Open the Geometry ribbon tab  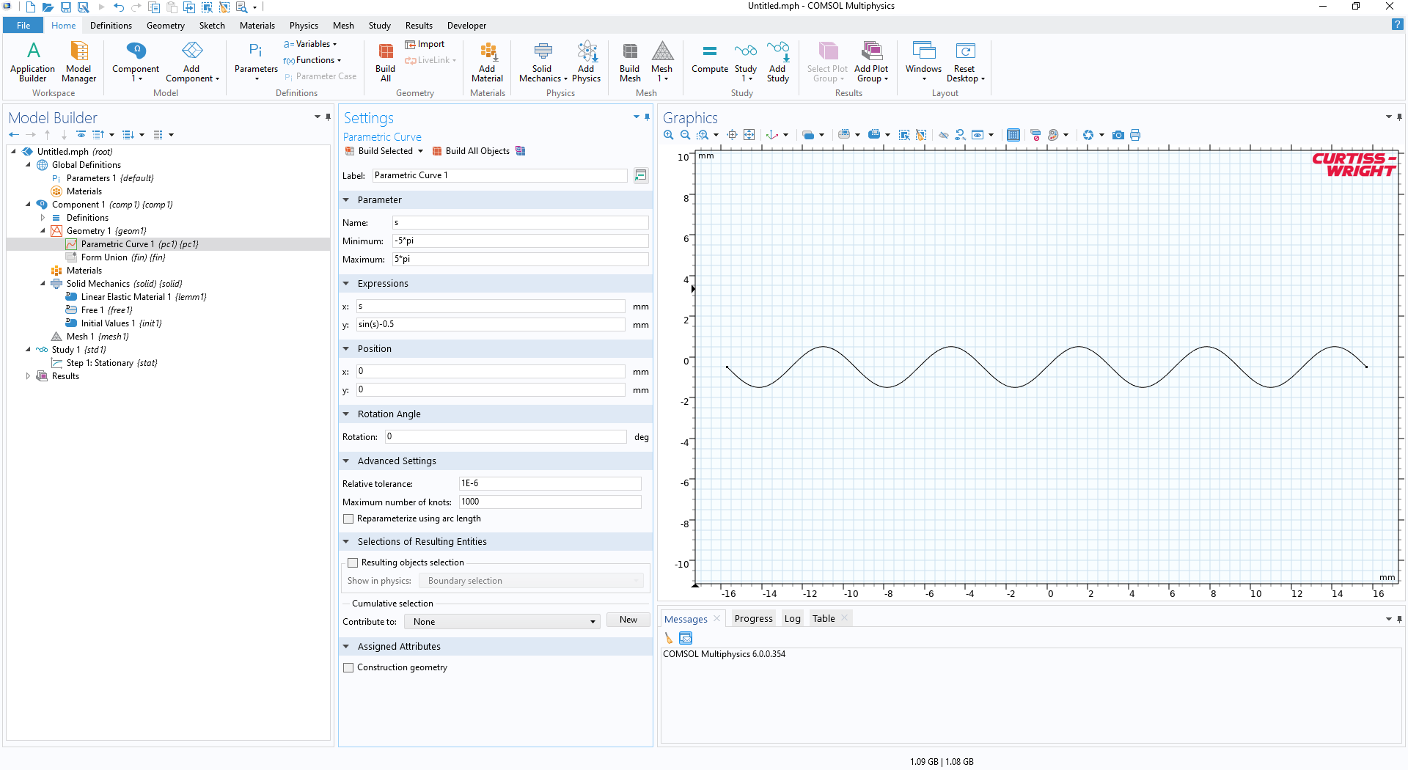point(165,26)
